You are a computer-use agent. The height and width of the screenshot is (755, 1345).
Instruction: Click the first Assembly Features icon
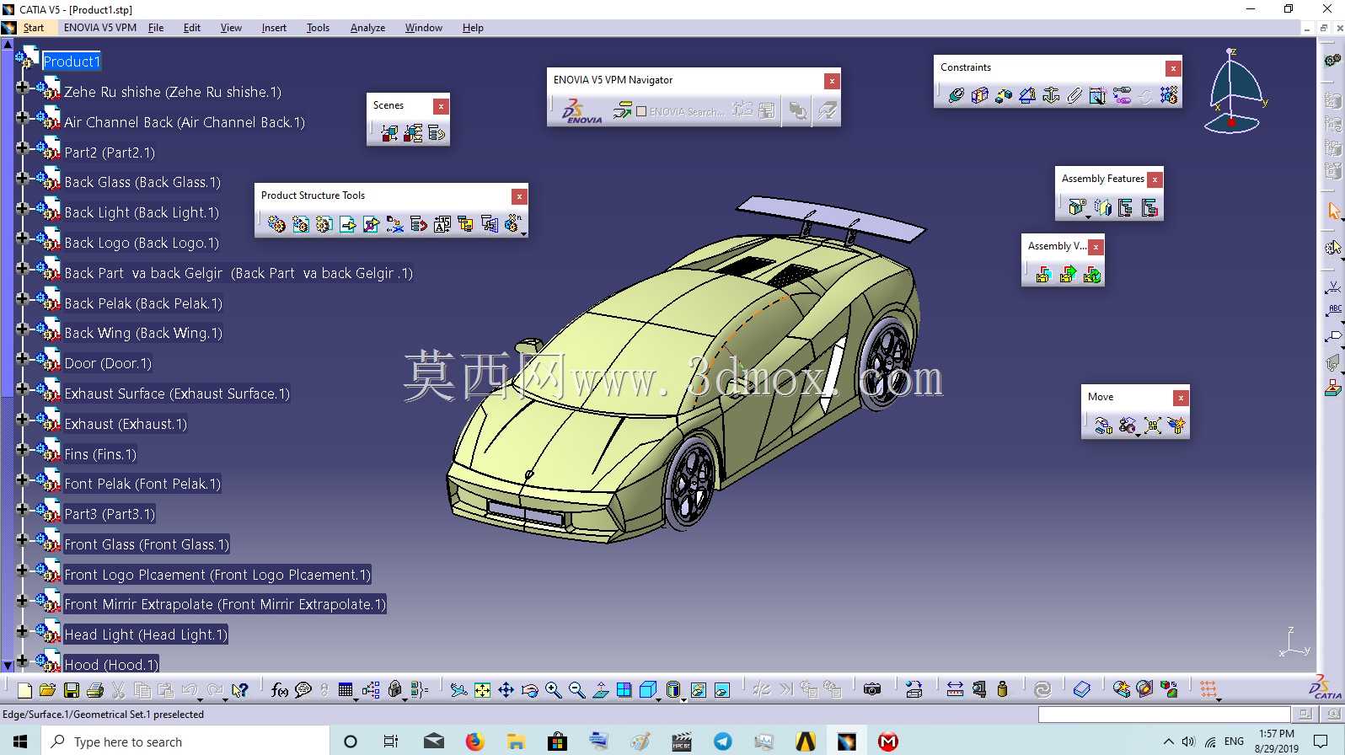1076,206
